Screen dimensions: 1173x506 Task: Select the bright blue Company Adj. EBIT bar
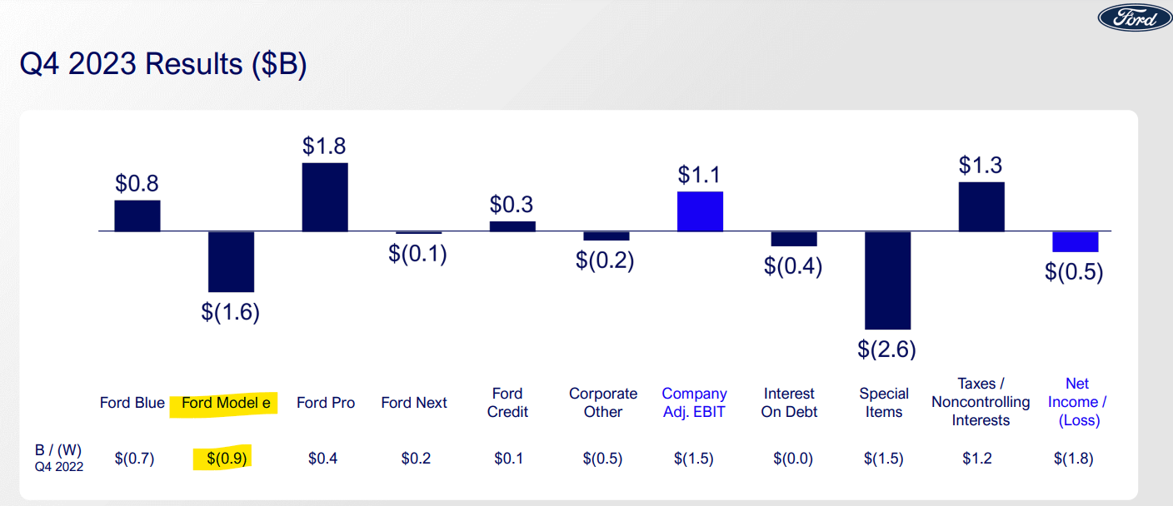700,211
